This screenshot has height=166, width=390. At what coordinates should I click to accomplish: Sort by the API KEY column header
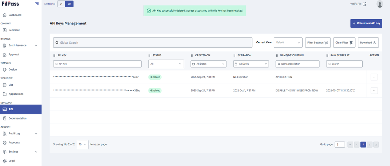pos(62,55)
